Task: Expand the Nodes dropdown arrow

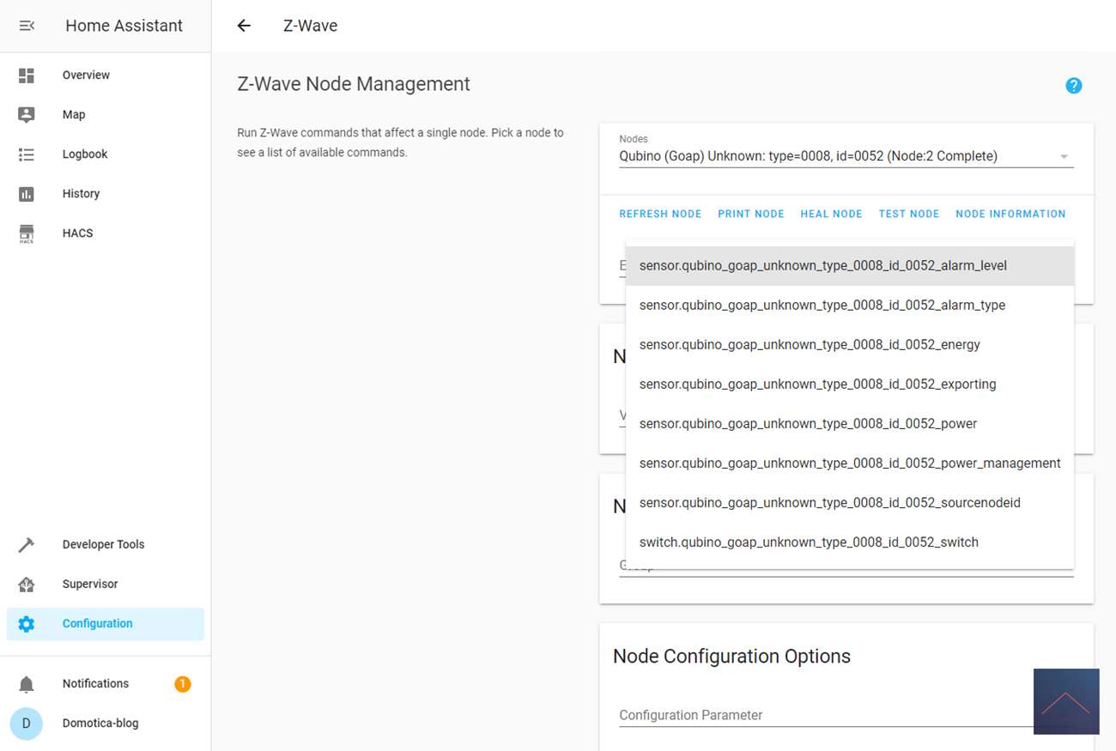Action: [1064, 157]
